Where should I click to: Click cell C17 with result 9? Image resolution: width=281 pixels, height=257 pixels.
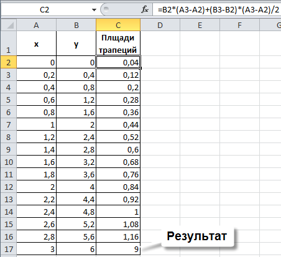tap(118, 249)
